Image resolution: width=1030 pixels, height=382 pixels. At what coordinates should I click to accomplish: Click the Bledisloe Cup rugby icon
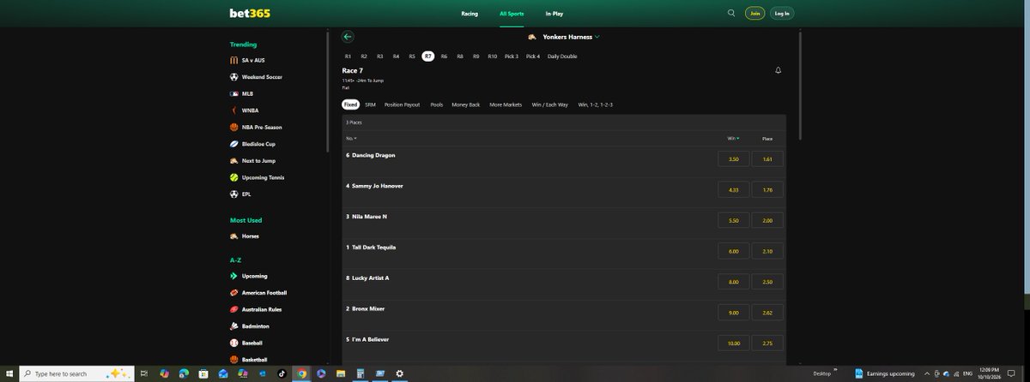(x=233, y=144)
